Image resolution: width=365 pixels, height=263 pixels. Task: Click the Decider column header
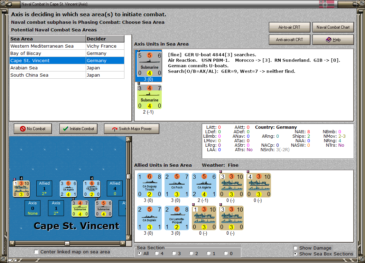[x=105, y=39]
